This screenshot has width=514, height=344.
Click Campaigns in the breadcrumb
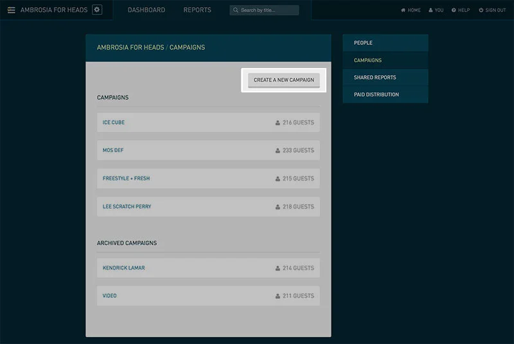pyautogui.click(x=187, y=47)
